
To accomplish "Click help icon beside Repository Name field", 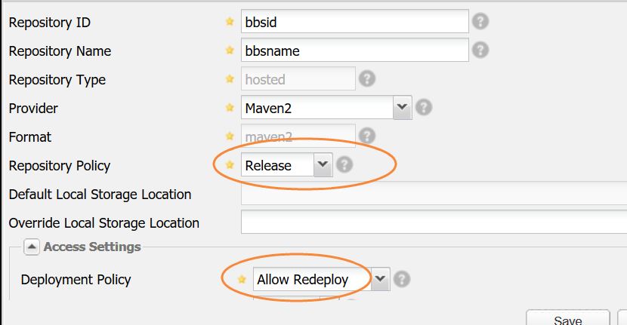I will [480, 50].
